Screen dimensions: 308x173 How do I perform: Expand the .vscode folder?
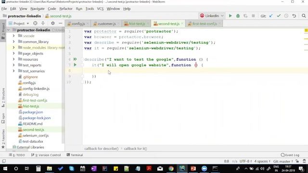tap(13, 36)
